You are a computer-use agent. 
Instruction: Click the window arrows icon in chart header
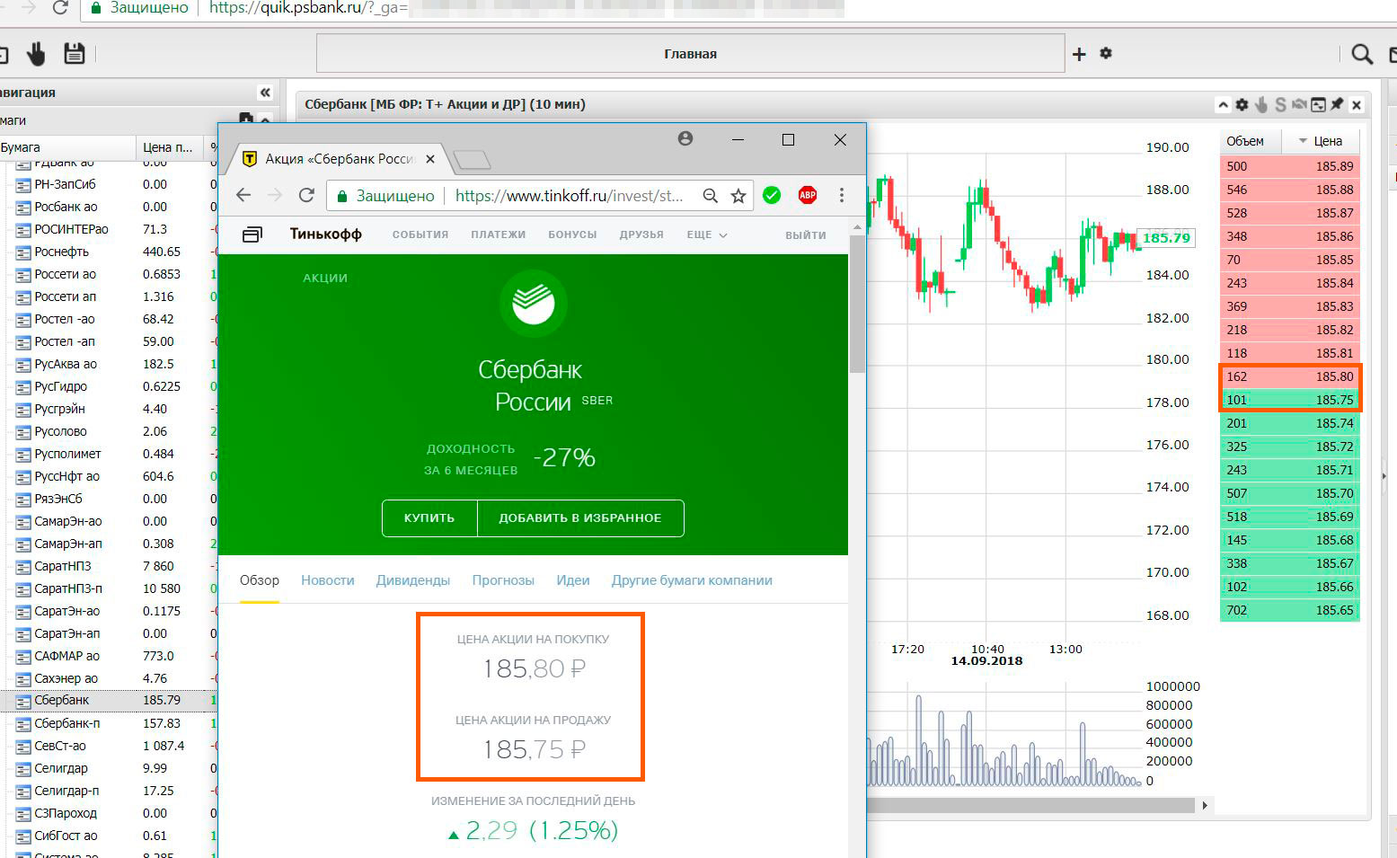point(1318,105)
